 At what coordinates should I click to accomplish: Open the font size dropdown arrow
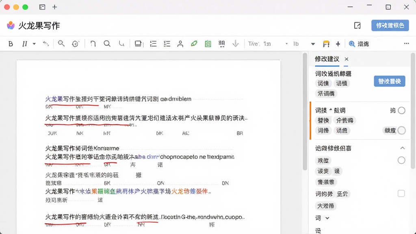[x=313, y=44]
